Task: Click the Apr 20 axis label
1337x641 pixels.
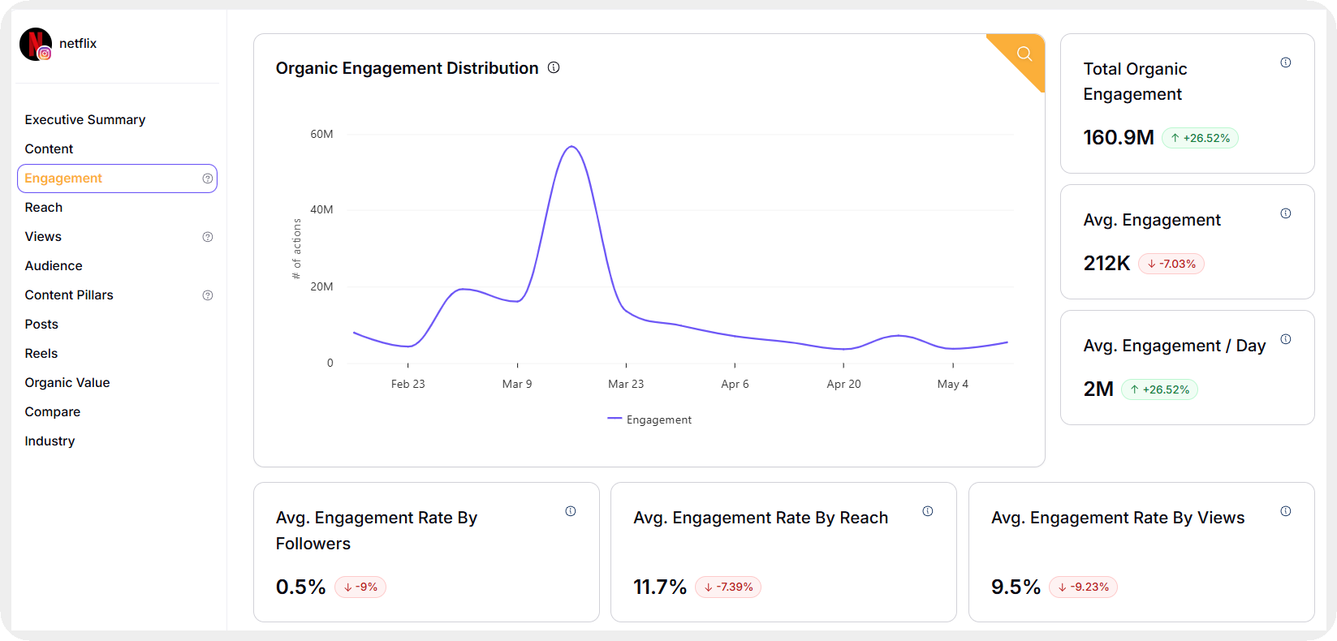Action: tap(843, 384)
